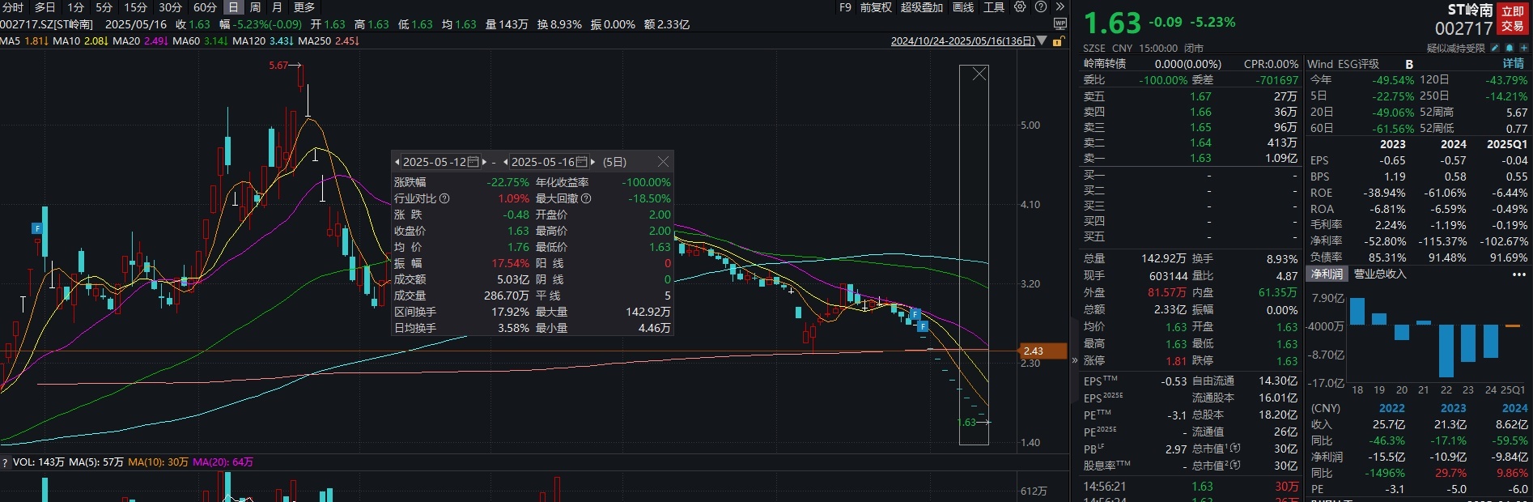
Task: Click the WP monitor icon
Action: [1060, 23]
